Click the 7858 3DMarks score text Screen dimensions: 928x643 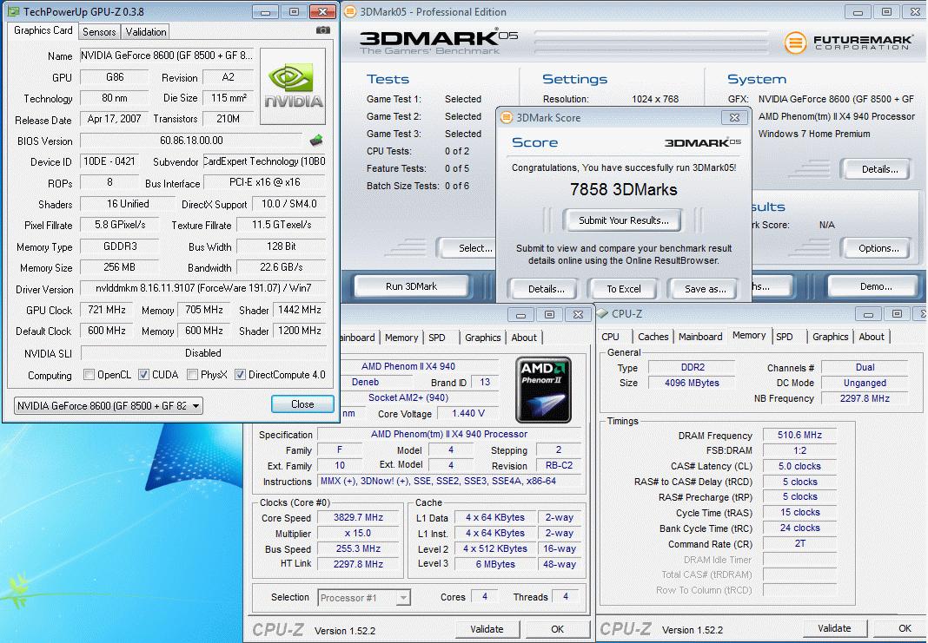623,189
